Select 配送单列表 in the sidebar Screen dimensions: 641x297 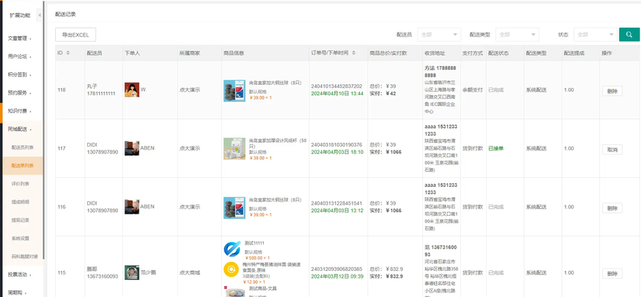(22, 165)
